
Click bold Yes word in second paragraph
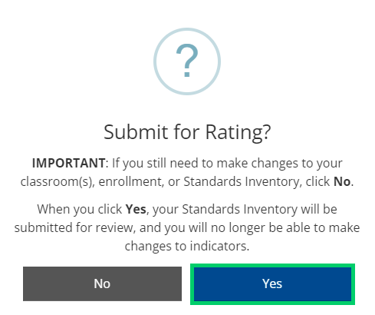pyautogui.click(x=136, y=209)
